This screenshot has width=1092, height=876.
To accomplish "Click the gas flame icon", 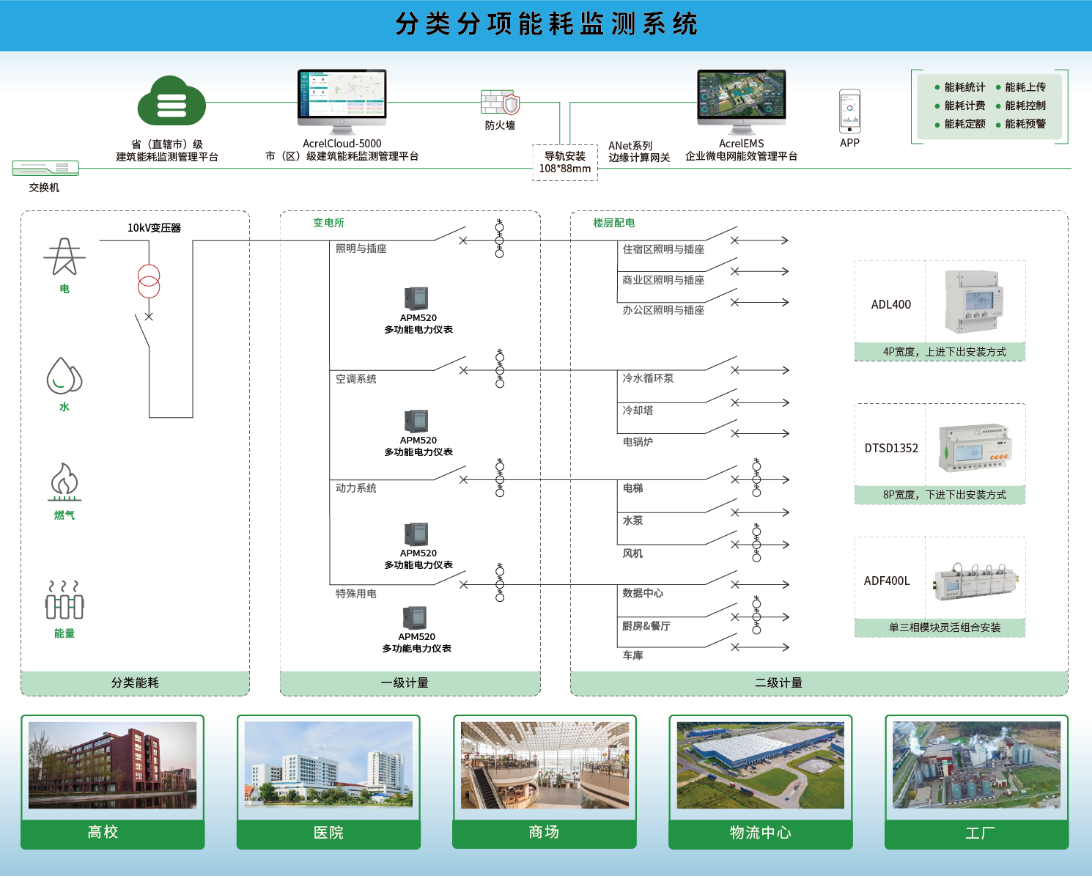I will click(64, 482).
